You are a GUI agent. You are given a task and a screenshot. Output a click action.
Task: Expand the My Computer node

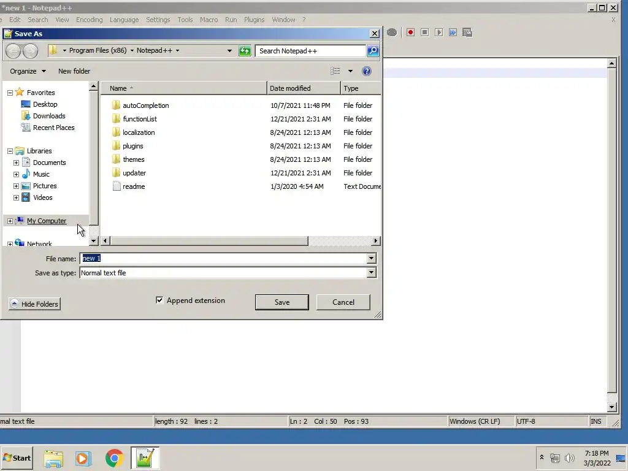pyautogui.click(x=10, y=221)
